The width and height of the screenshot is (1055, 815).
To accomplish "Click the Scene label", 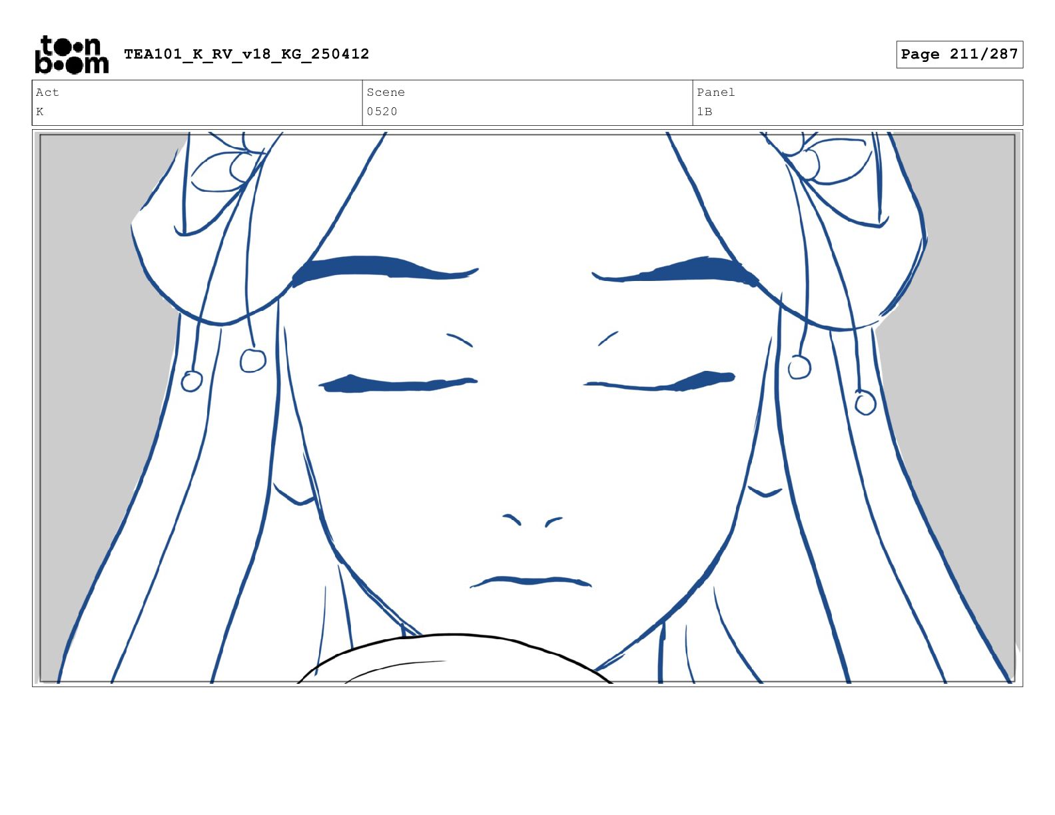I will (386, 93).
